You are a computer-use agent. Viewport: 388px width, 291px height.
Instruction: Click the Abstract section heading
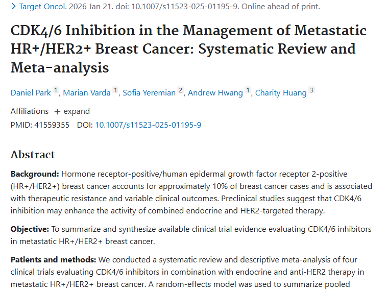tap(33, 155)
